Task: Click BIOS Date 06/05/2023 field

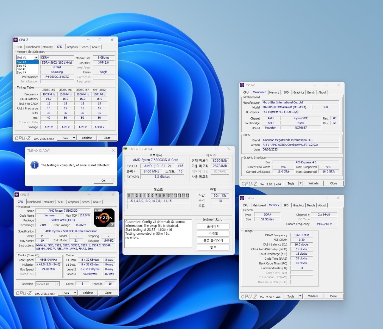Action: pos(301,149)
